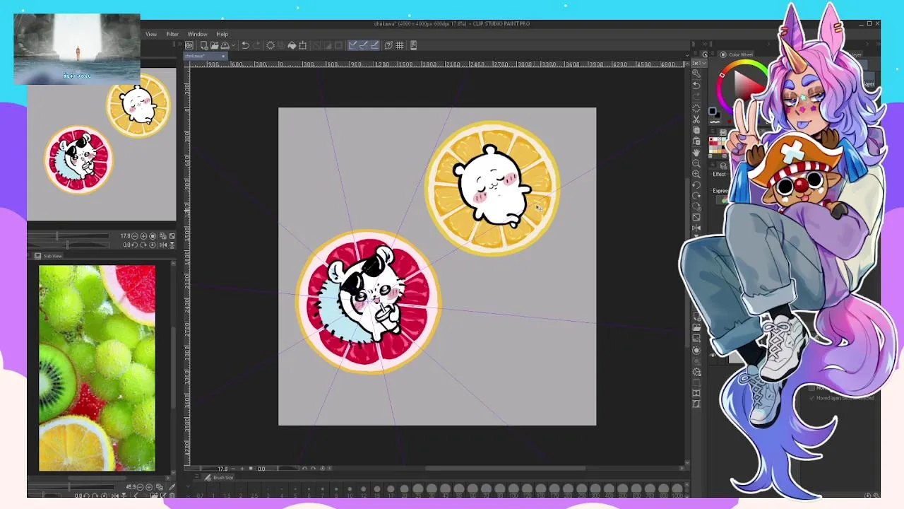Click the Save icon in the command bar

pyautogui.click(x=225, y=45)
